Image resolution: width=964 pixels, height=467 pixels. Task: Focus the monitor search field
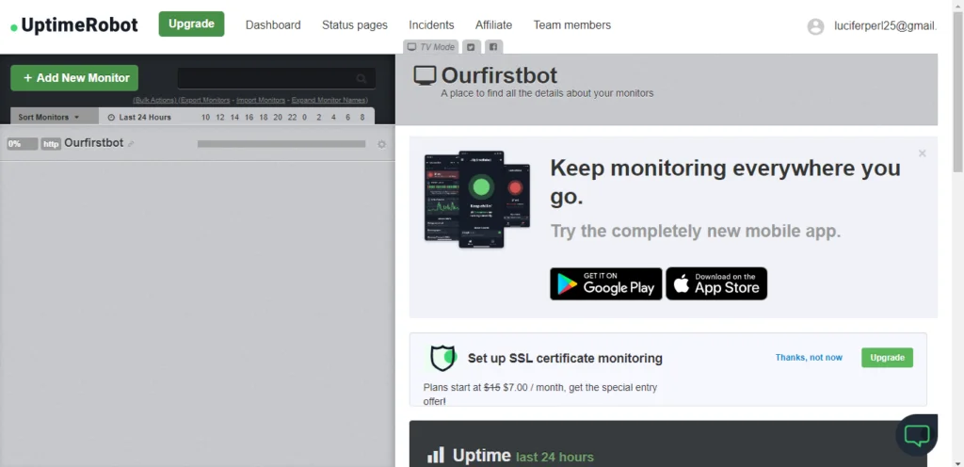click(277, 79)
